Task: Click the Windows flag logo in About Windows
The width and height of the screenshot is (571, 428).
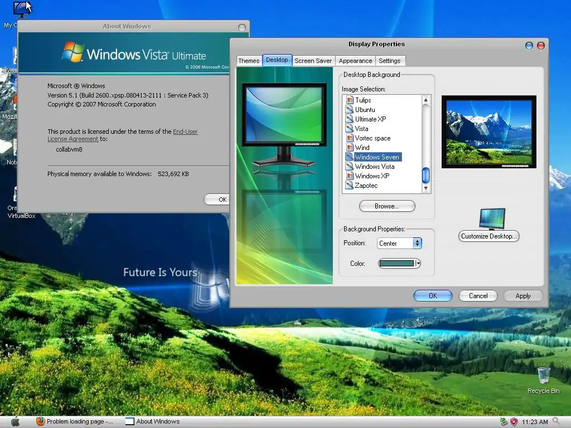Action: (73, 52)
